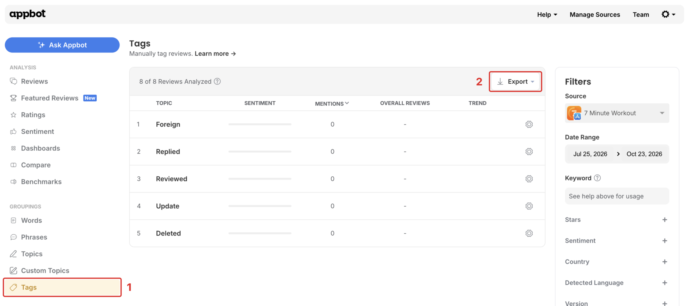Sort by the Mentions column
This screenshot has width=689, height=306.
(x=332, y=103)
